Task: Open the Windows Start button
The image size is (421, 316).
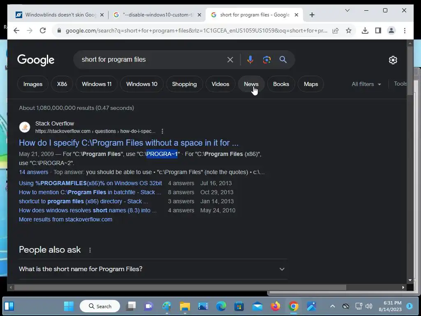Action: (x=69, y=306)
